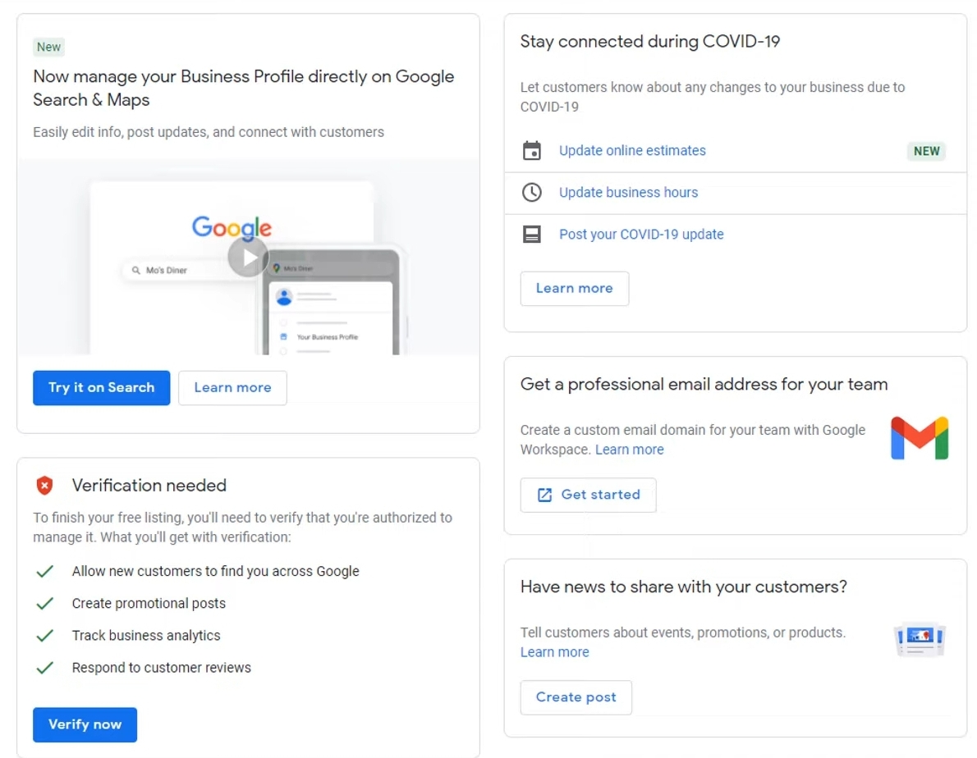This screenshot has width=977, height=758.
Task: Click the 'Verification needed' heading
Action: [149, 486]
